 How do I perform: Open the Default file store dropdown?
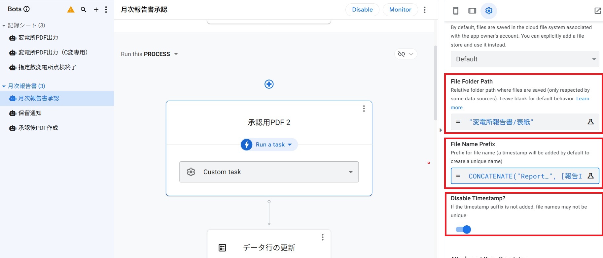525,59
